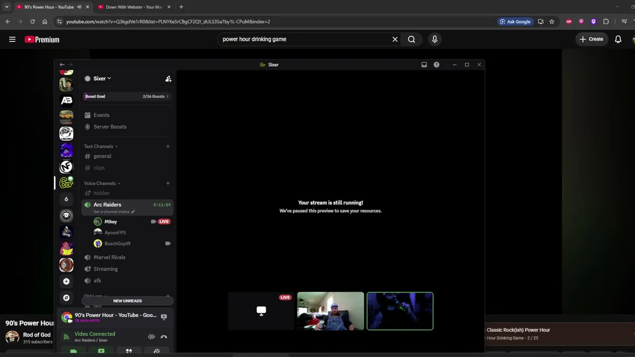Click the connection signal strength icon
Screen dimensions: 635x357
tap(66, 337)
